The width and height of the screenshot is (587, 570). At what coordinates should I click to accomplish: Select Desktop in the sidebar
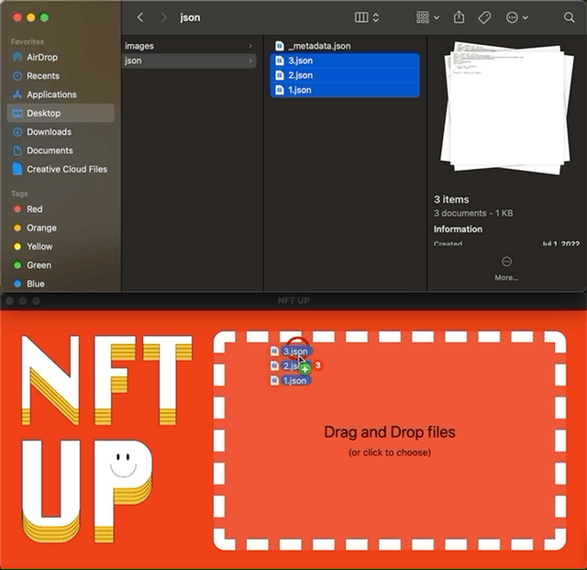[x=61, y=113]
